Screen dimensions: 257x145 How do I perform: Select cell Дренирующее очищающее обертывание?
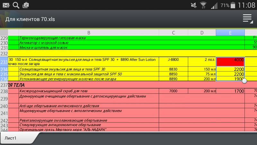point(89,99)
